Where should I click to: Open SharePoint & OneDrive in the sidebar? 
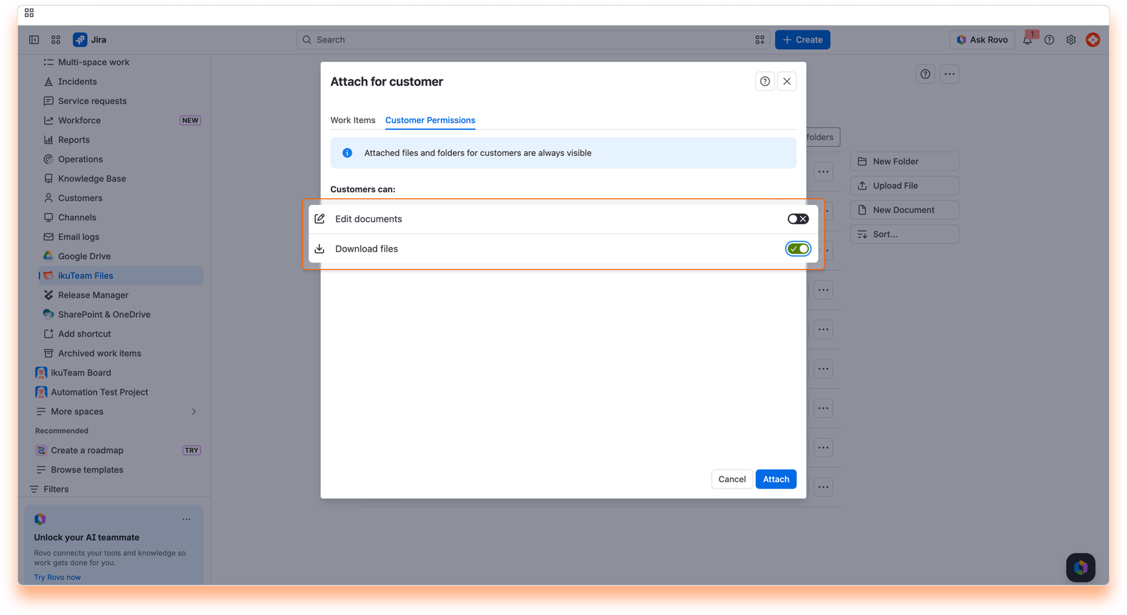pyautogui.click(x=121, y=314)
